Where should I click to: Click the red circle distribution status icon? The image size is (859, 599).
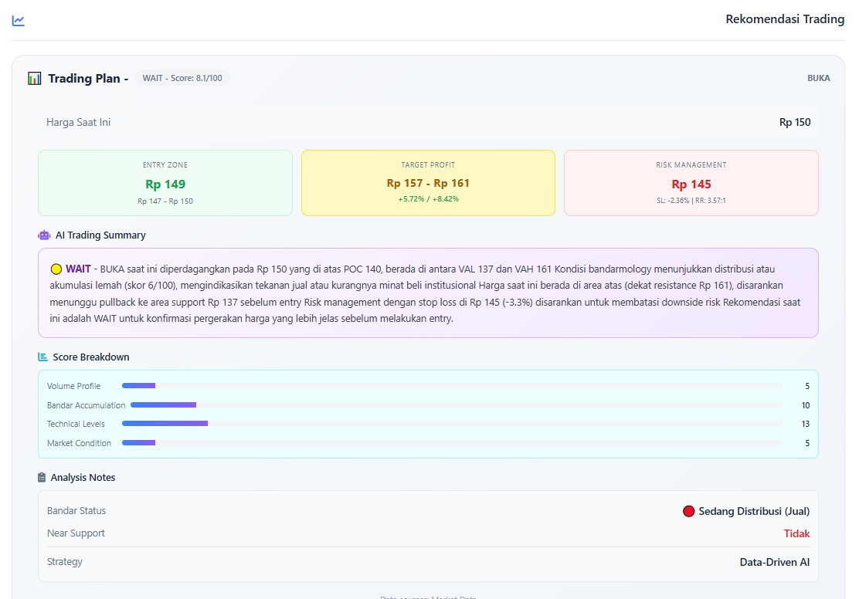click(x=689, y=511)
